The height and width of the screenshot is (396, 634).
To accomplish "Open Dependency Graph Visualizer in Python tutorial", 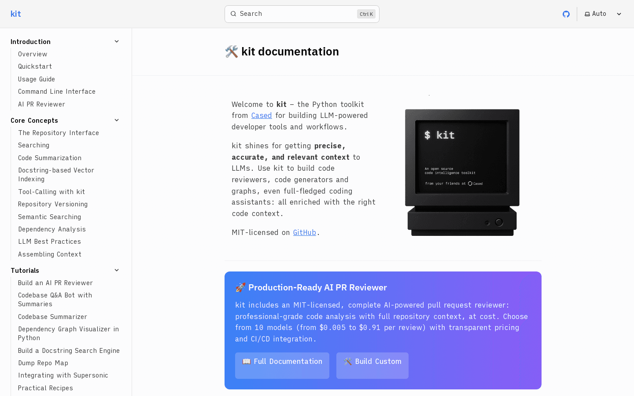I will 68,334.
